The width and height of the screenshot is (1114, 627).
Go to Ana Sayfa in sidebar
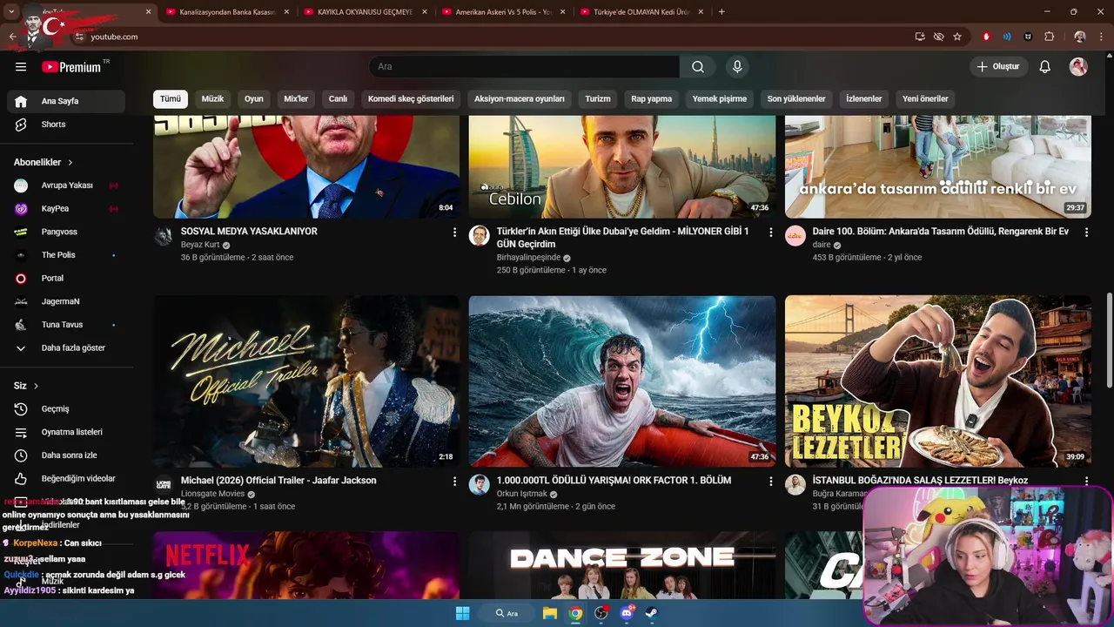pyautogui.click(x=66, y=101)
